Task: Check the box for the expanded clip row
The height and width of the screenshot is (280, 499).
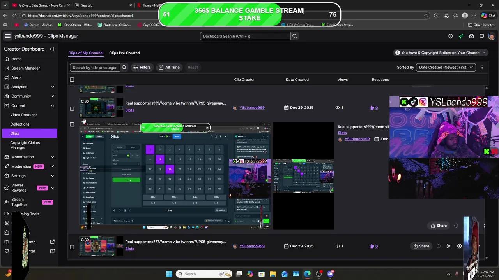Action: 72,124
